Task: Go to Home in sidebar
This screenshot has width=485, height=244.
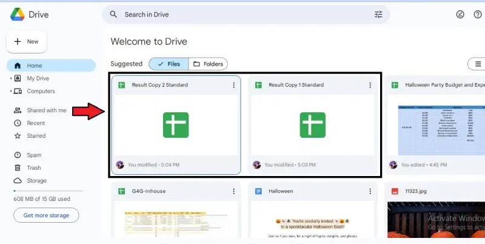Action: pos(51,66)
